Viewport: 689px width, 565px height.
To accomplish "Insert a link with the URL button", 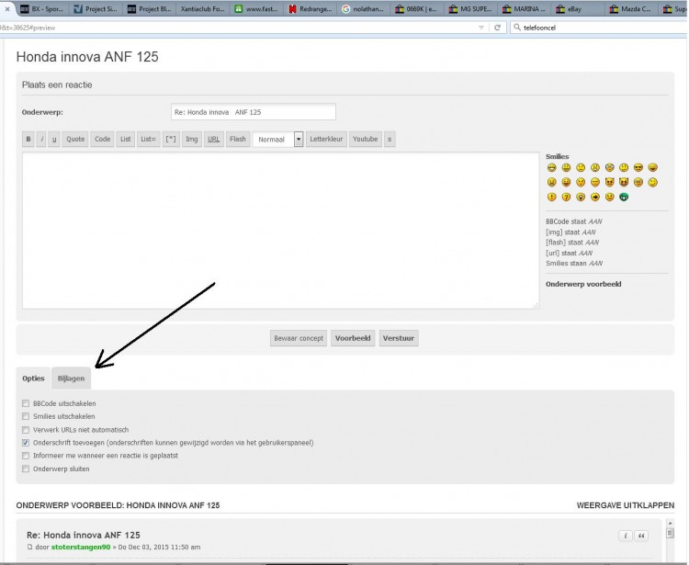I will [213, 140].
